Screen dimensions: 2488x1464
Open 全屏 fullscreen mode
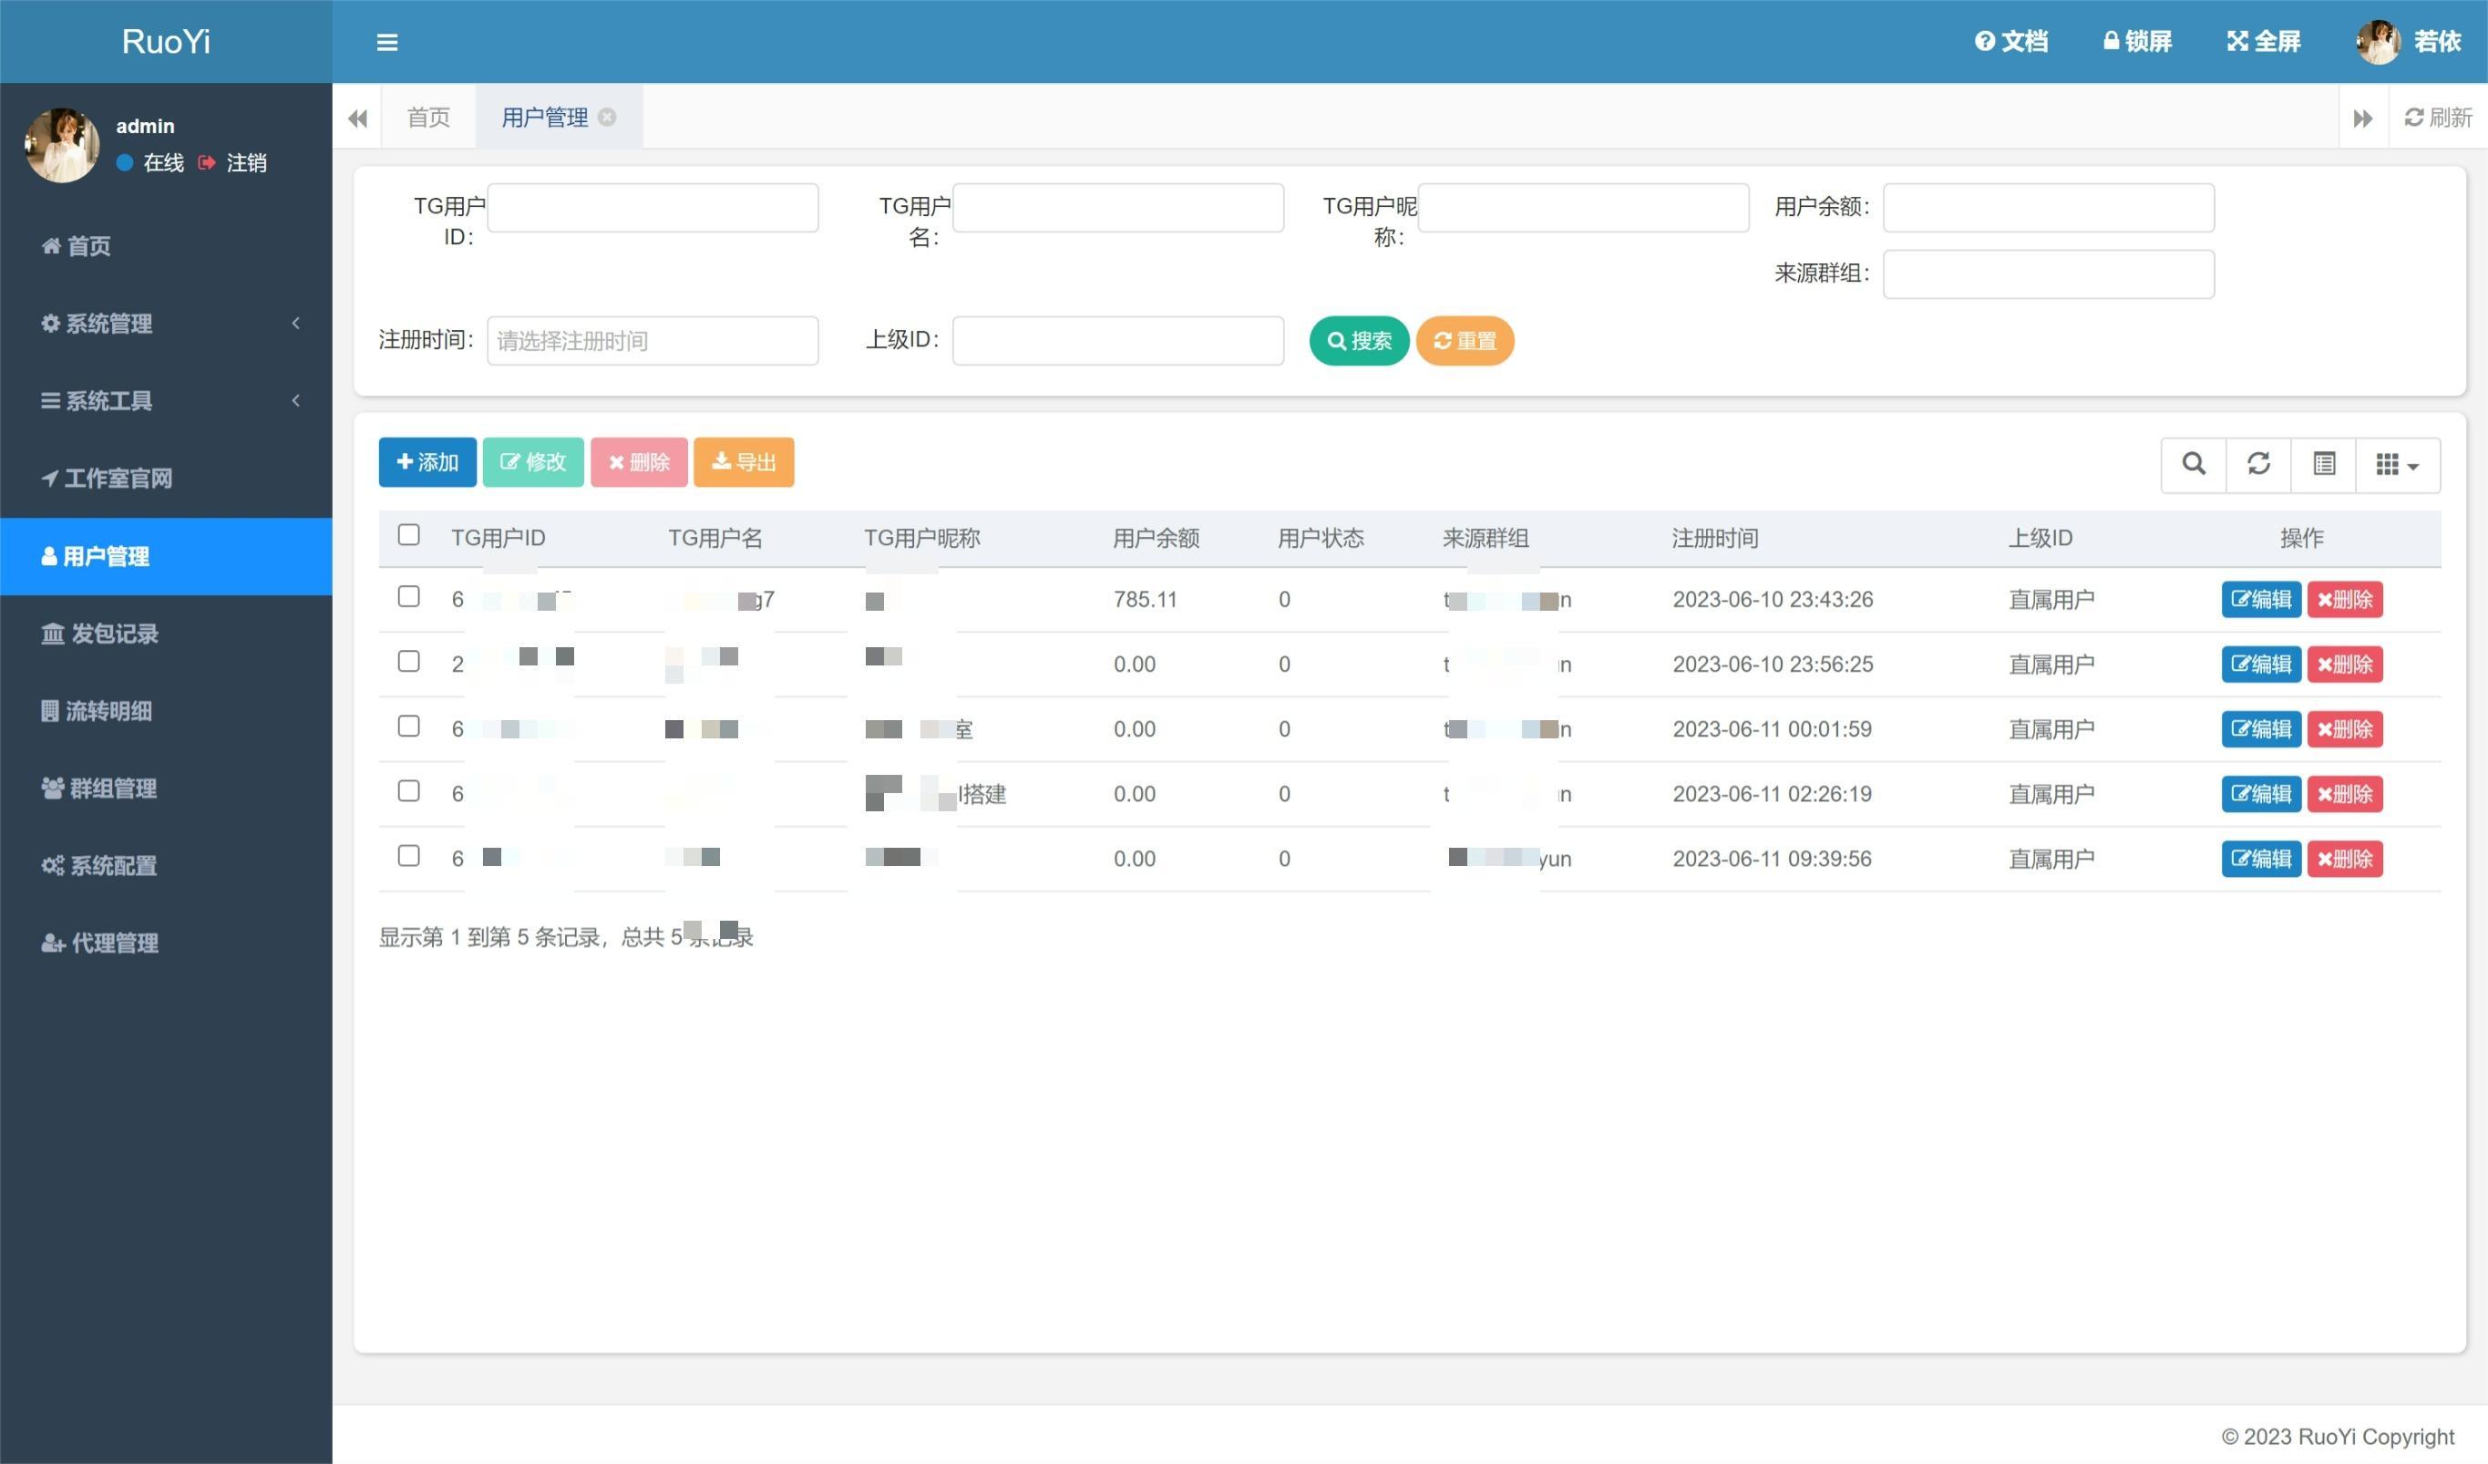[x=2263, y=42]
